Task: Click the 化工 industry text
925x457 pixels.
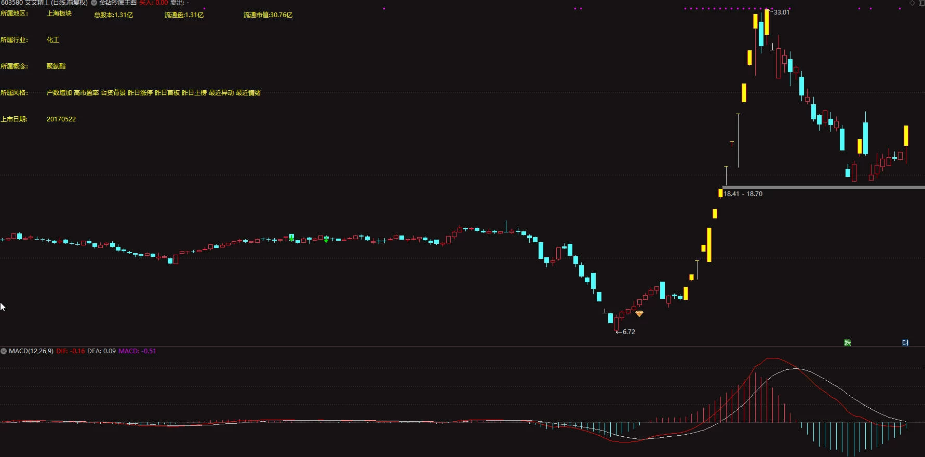Action: [x=53, y=40]
